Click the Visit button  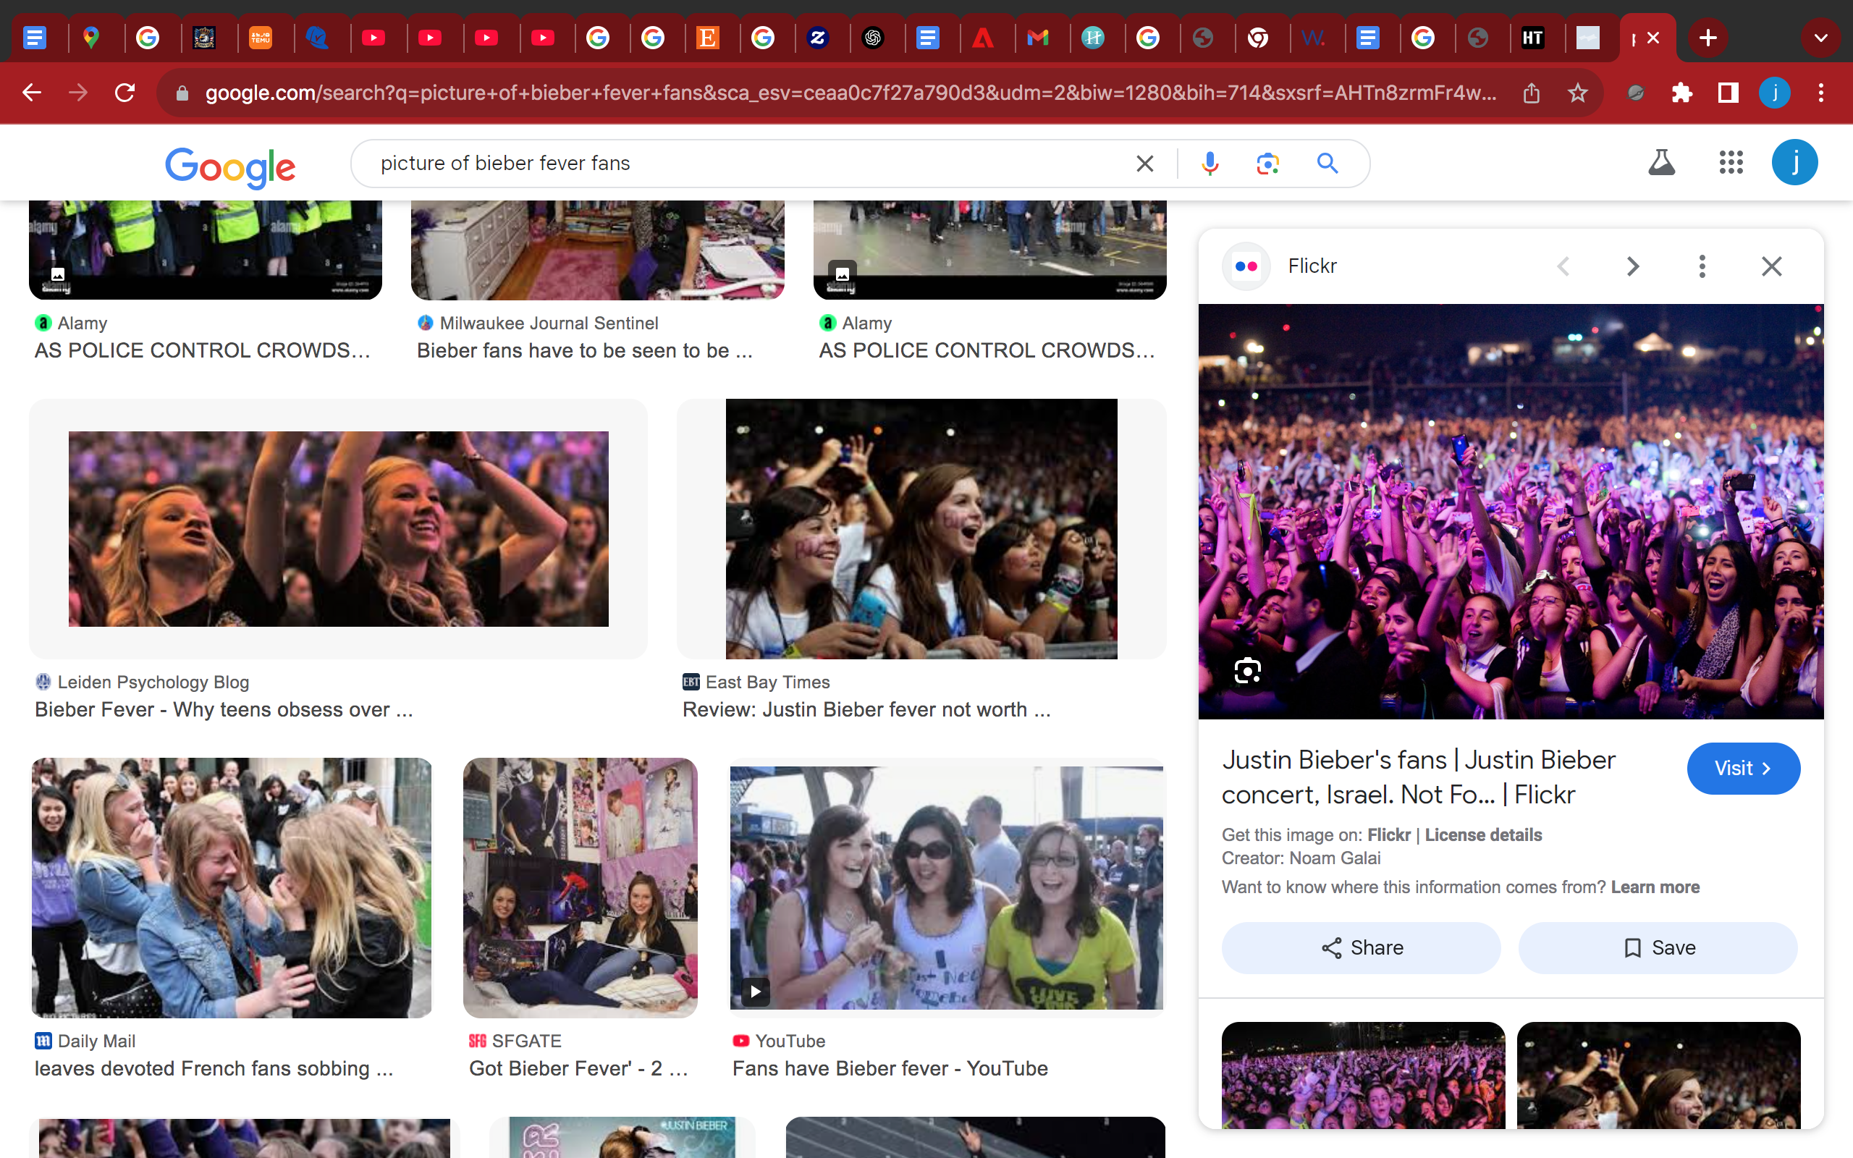pos(1743,768)
